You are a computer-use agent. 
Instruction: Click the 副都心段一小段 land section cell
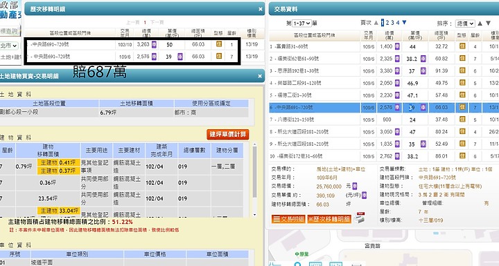click(49, 113)
